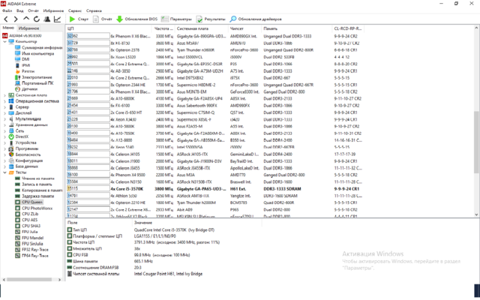This screenshot has width=480, height=300.
Task: Expand the Хранение данных tree node
Action: (x=5, y=125)
